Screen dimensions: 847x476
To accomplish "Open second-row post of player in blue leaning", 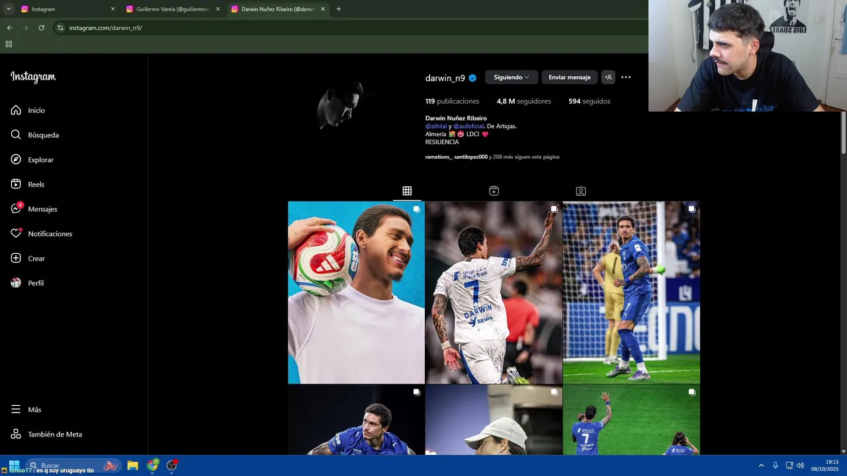I will click(x=356, y=420).
